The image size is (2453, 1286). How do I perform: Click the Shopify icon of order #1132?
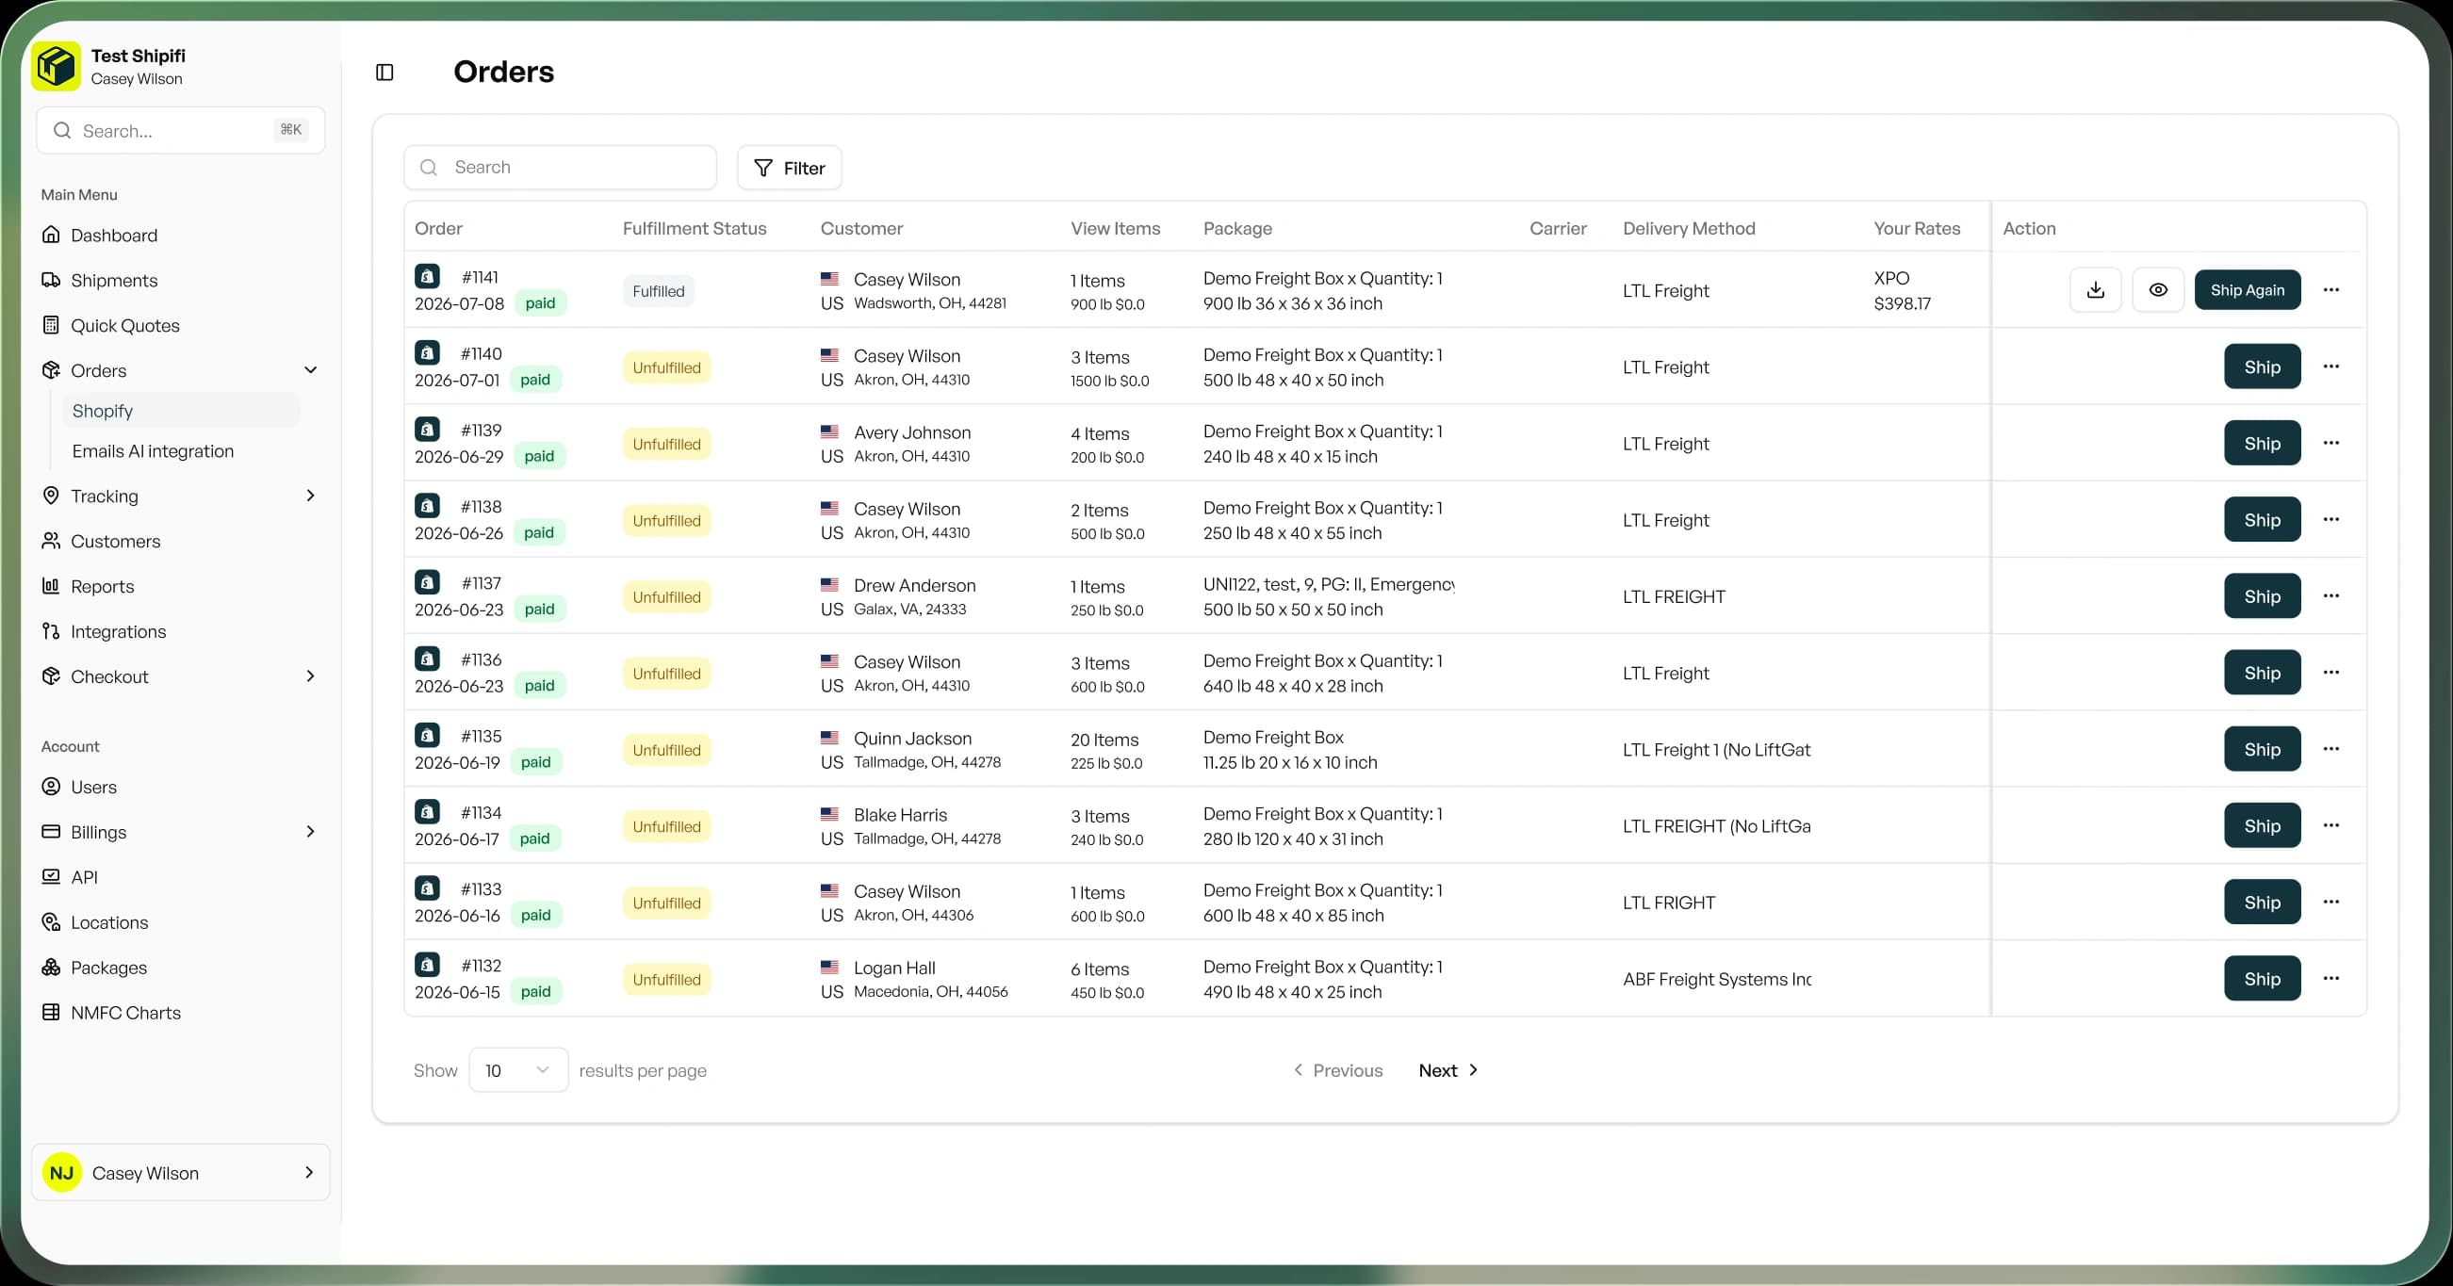pos(428,964)
